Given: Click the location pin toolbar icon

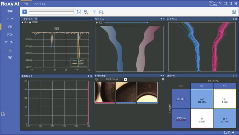Looking at the screenshot, I should click(86, 12).
